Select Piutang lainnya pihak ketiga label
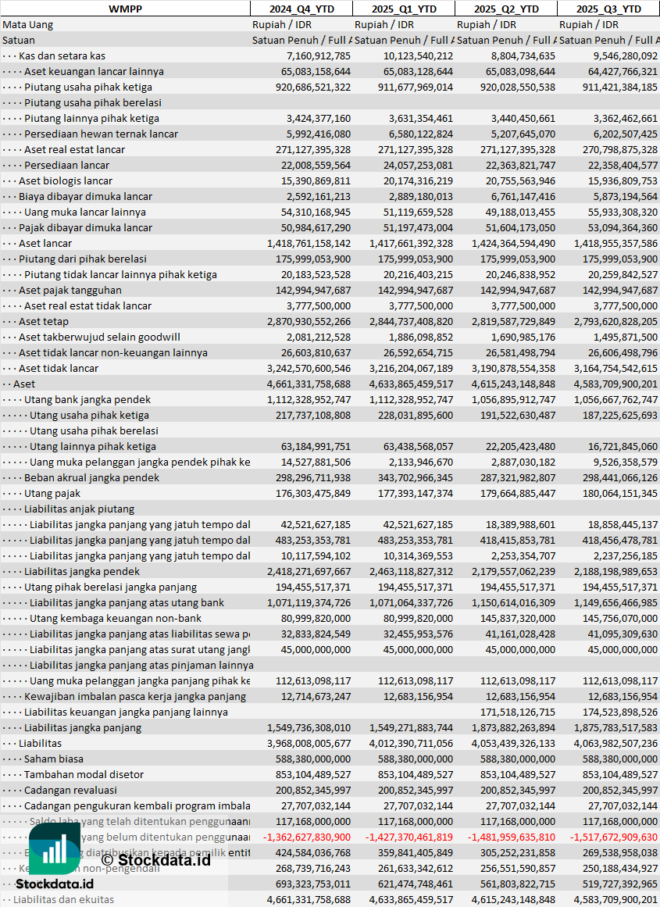The width and height of the screenshot is (660, 907). click(91, 119)
